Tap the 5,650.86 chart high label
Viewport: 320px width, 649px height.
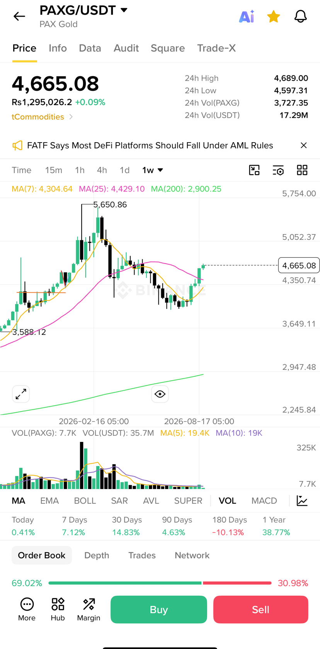coord(110,205)
